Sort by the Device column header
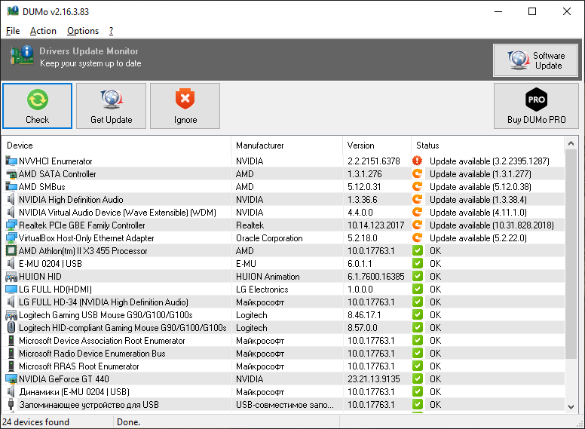The width and height of the screenshot is (585, 429). [x=116, y=146]
